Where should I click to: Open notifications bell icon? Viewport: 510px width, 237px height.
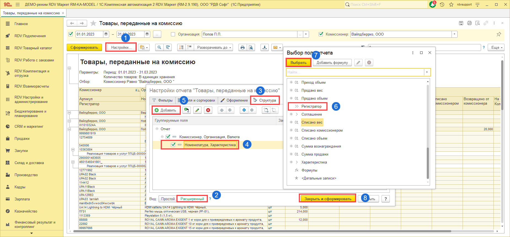coord(432,5)
